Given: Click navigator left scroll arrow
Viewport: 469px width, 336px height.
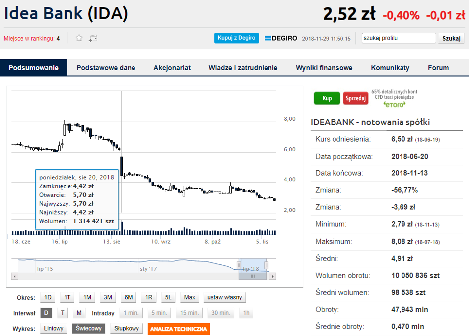Looking at the screenshot, I should [x=15, y=276].
